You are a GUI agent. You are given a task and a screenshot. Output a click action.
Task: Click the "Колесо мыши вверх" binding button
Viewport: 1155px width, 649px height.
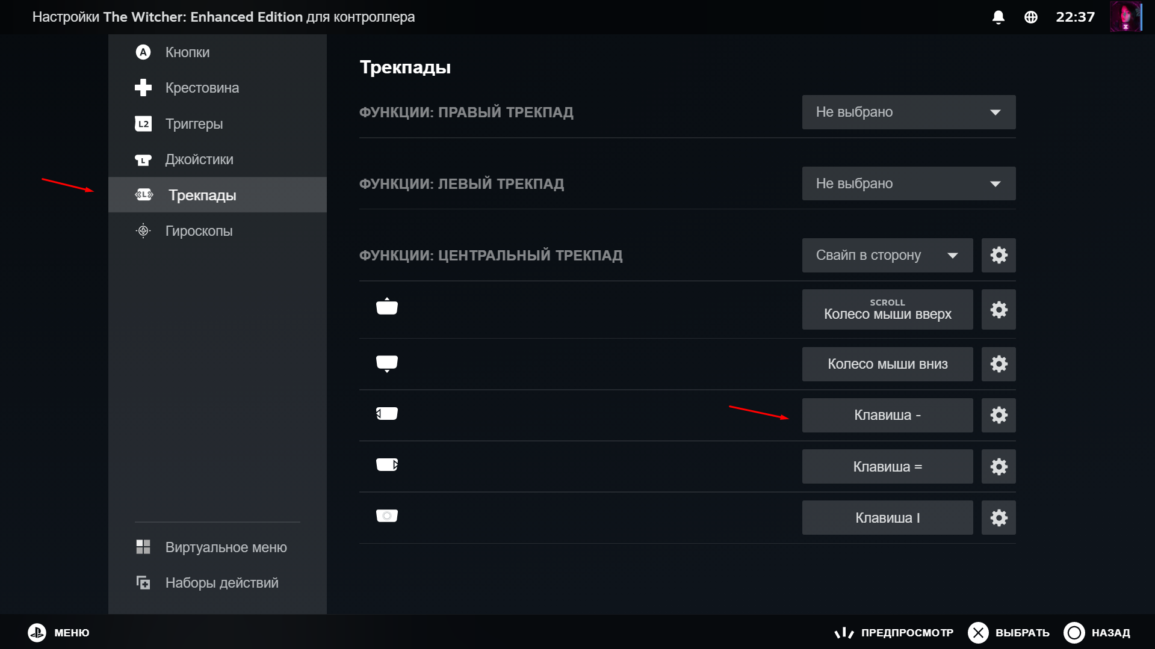pyautogui.click(x=887, y=310)
